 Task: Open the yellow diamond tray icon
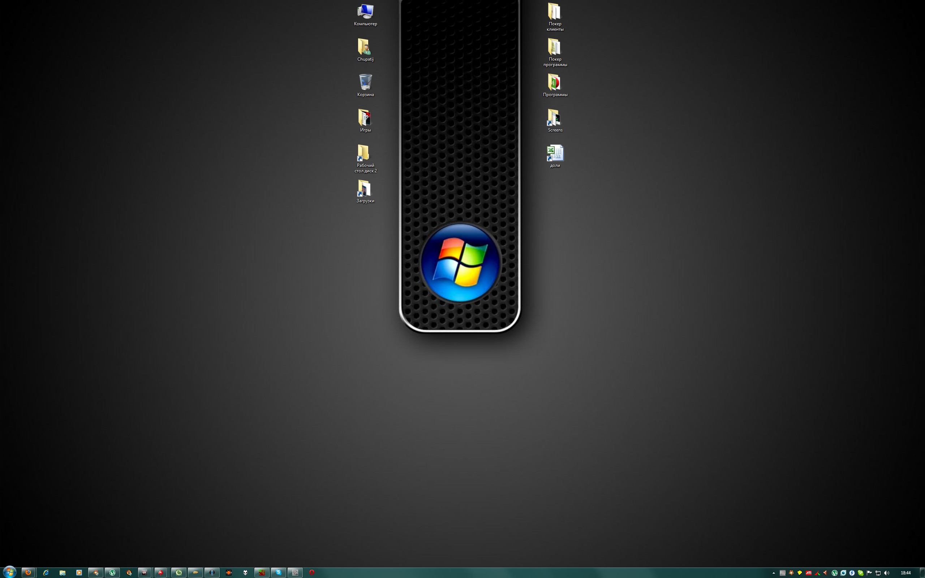point(800,573)
